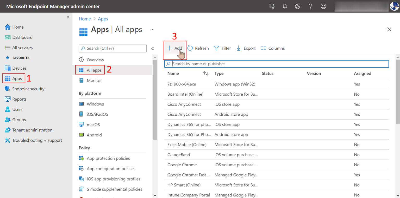Collapse the Apps submenu panel
Screen dimensions: 400x198
pos(153,48)
